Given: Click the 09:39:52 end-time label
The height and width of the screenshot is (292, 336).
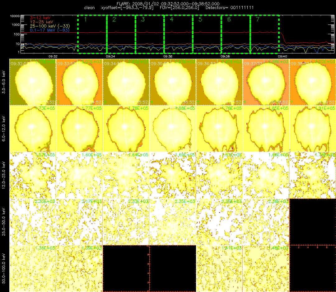Looking at the screenshot, I should pos(325,102).
